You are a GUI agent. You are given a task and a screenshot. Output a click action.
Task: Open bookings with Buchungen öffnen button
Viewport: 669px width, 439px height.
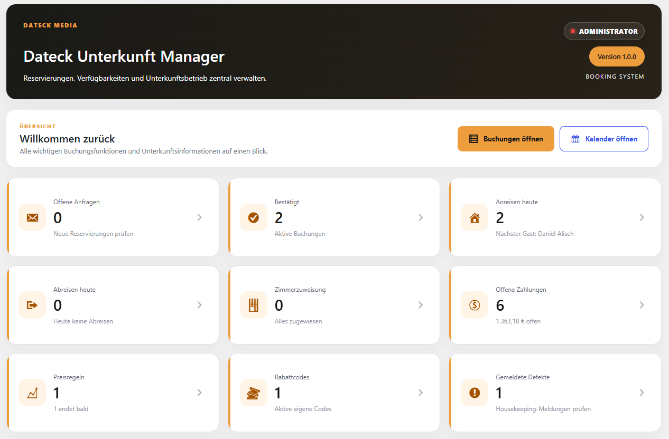[x=506, y=139]
